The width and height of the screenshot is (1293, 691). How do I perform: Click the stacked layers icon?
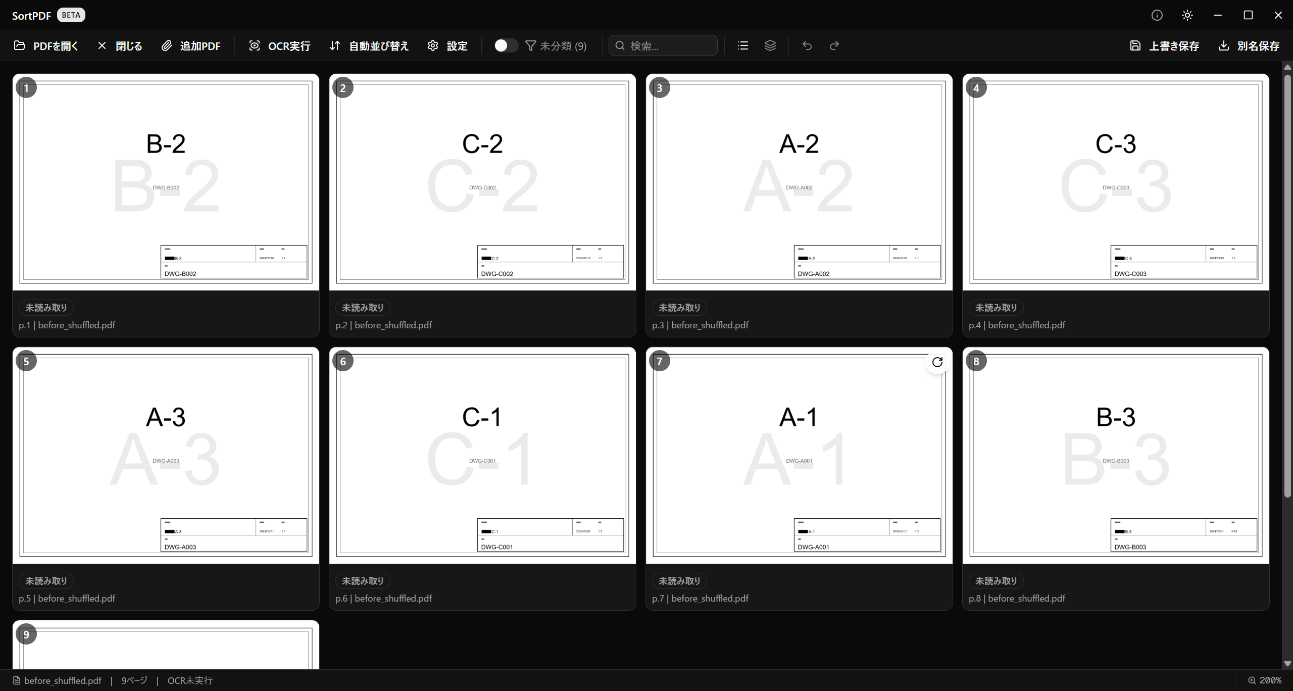tap(770, 45)
